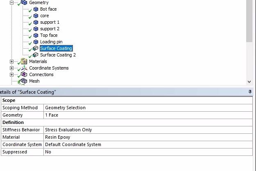This screenshot has height=171, width=256.
Task: Open the Scoping Method dropdown value
Action: 148,108
